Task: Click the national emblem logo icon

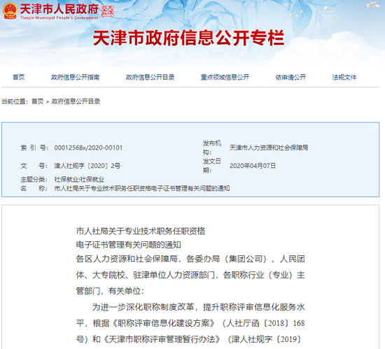Action: pos(10,11)
